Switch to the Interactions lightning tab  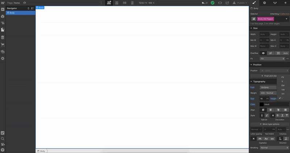285,3
